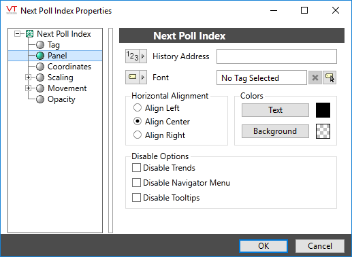352x257 pixels.
Task: Open the Movement properties page
Action: point(67,88)
